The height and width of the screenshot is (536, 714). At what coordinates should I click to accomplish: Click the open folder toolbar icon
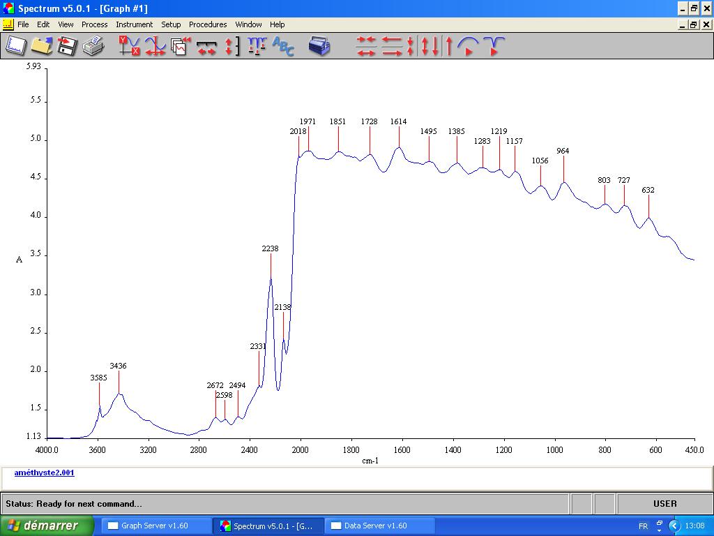41,46
